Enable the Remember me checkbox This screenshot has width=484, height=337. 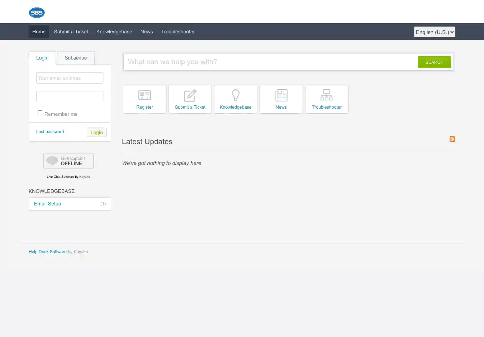coord(40,113)
